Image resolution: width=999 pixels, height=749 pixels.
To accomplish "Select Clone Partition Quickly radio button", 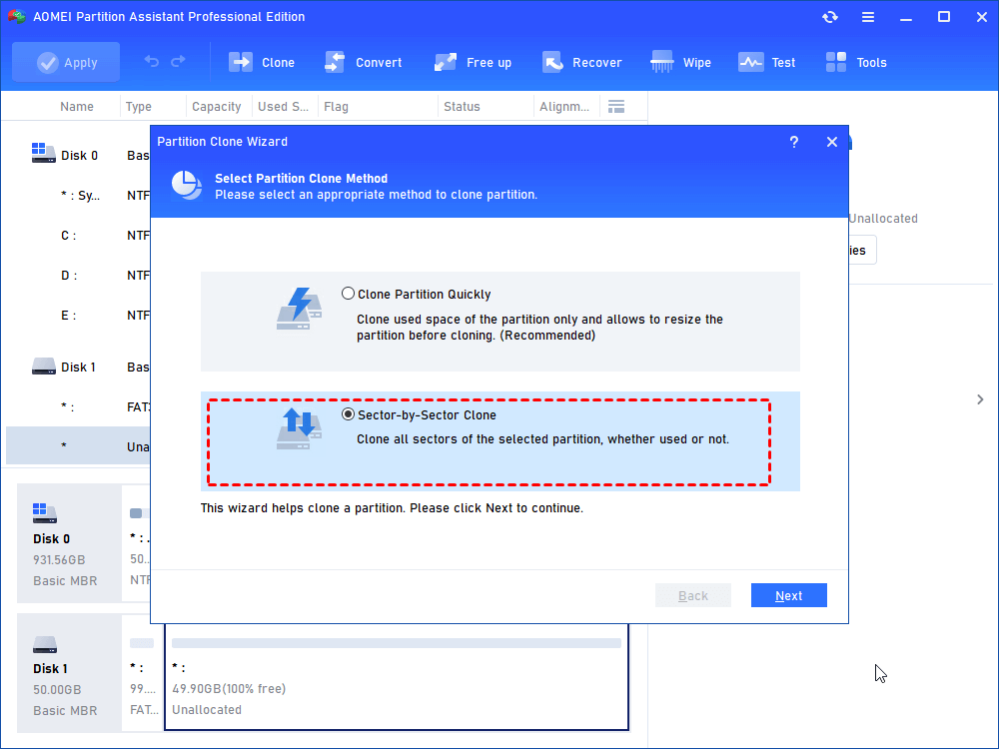I will pyautogui.click(x=348, y=294).
